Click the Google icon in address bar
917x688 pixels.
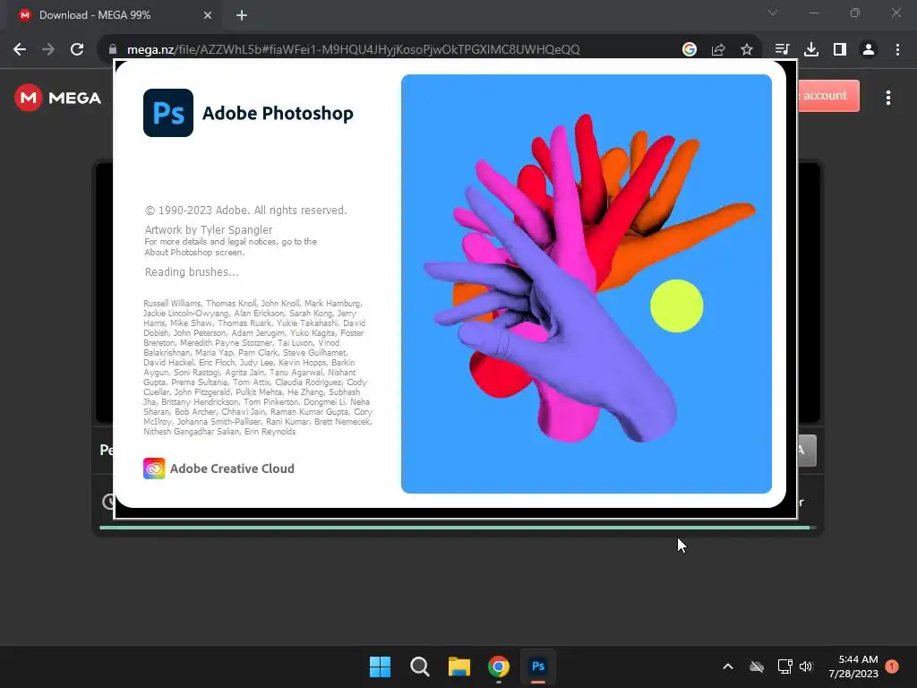(x=690, y=50)
